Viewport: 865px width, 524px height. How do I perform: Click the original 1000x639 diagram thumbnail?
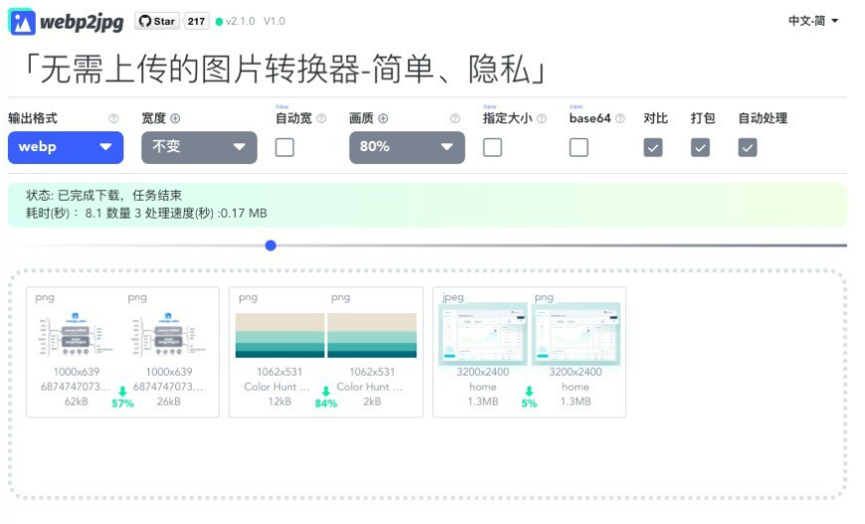click(77, 334)
